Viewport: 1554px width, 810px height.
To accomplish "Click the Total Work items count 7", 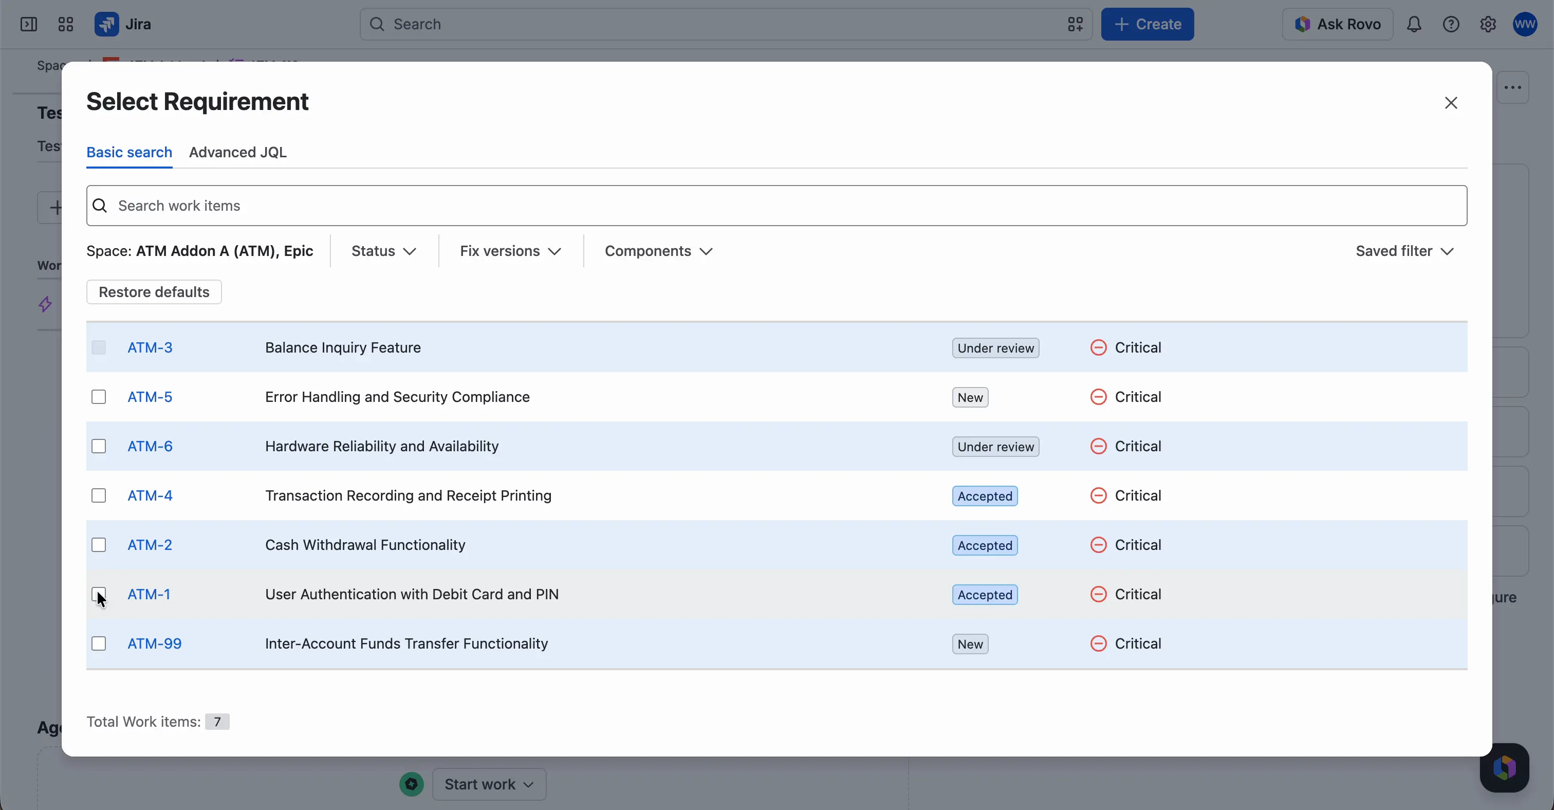I will pyautogui.click(x=217, y=722).
